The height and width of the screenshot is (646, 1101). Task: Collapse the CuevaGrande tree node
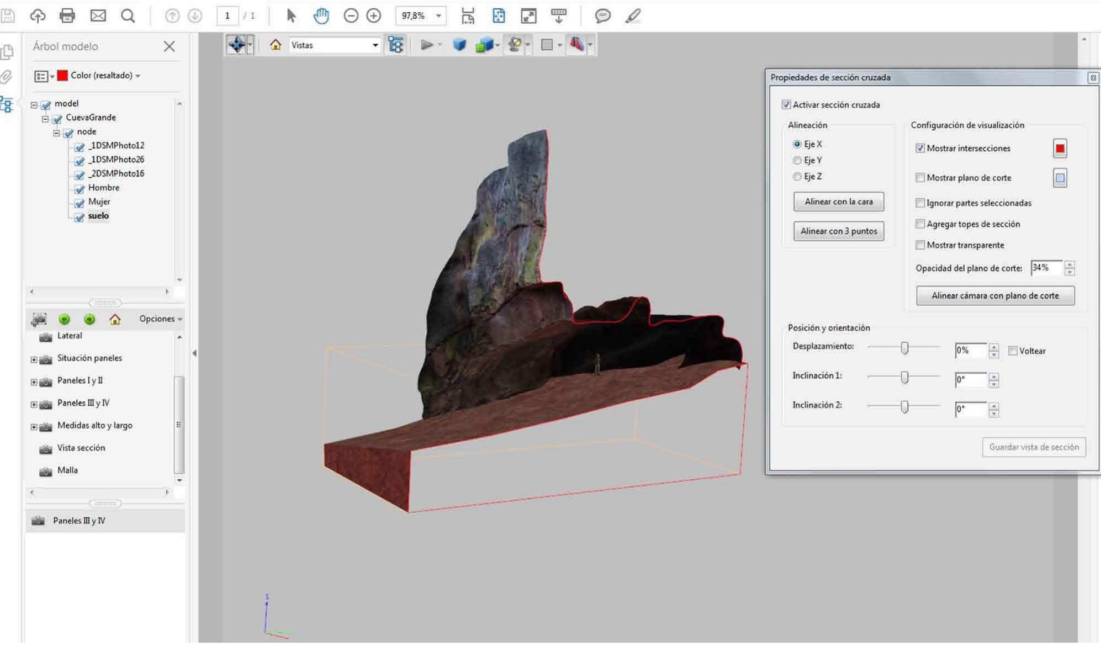45,118
